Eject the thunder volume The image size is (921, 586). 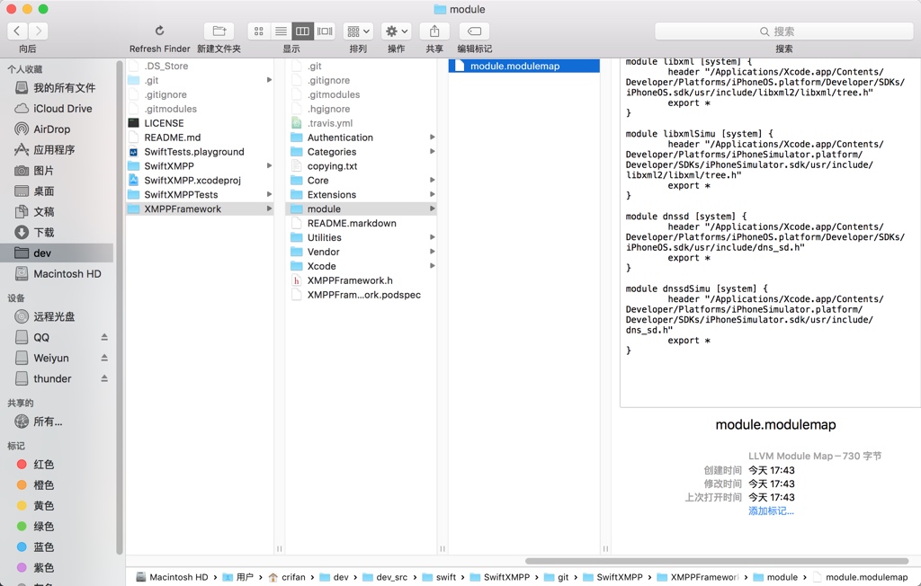pyautogui.click(x=104, y=378)
